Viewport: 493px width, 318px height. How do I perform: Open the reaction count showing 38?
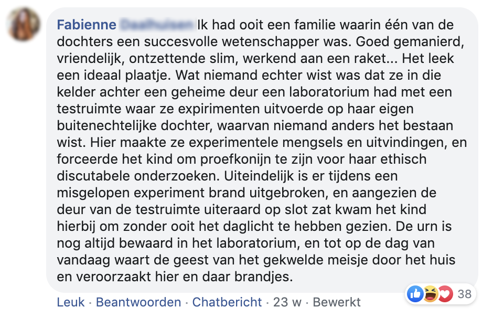tap(464, 294)
